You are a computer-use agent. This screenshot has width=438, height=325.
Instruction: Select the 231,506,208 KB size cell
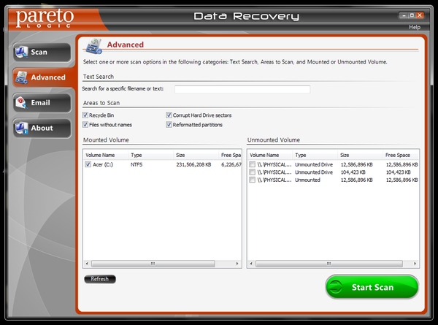(193, 164)
